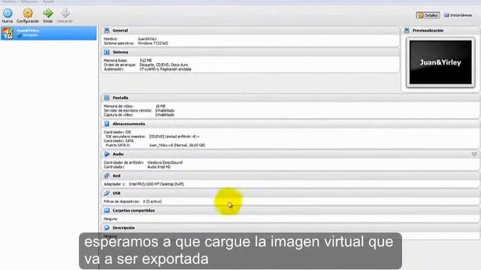
Task: Click the Windows 7 OS icon of Juan&Yirley
Action: [x=8, y=33]
